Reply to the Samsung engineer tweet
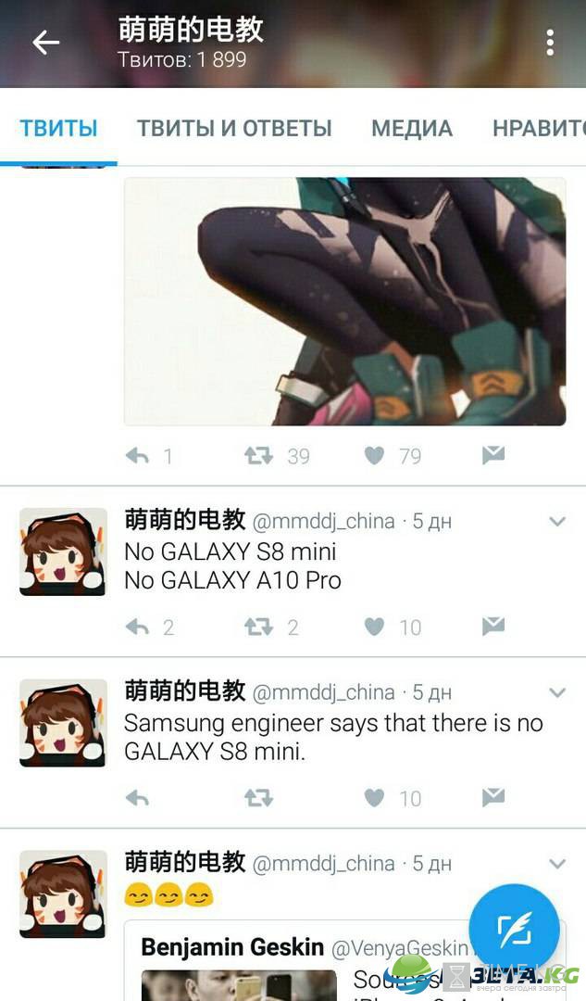Viewport: 586px width, 1001px height. [137, 797]
